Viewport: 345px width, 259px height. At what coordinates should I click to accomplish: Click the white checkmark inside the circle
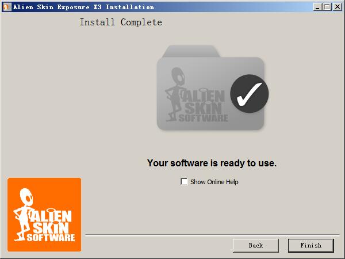click(x=250, y=94)
